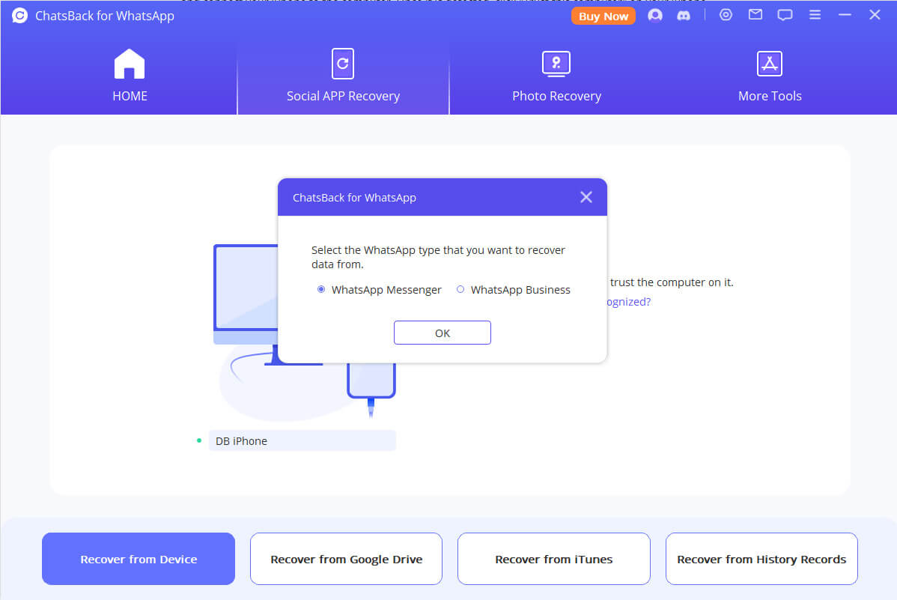Screen dimensions: 897x600
Task: Click the Buy Now button
Action: point(603,16)
